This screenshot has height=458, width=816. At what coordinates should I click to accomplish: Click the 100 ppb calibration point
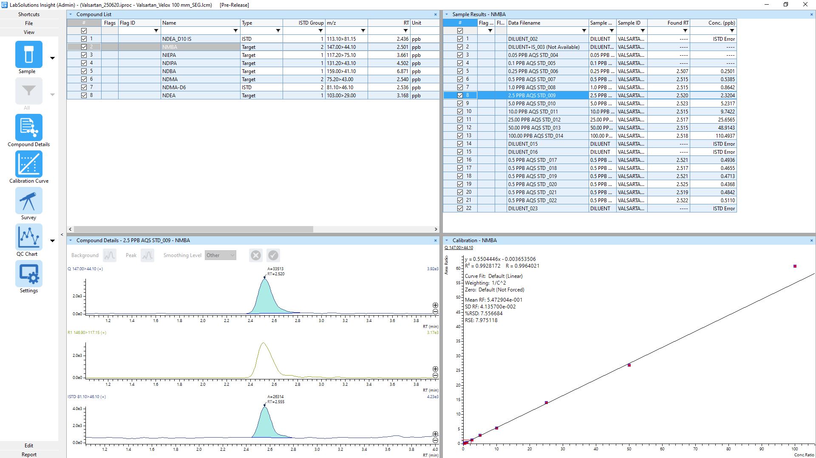click(795, 266)
